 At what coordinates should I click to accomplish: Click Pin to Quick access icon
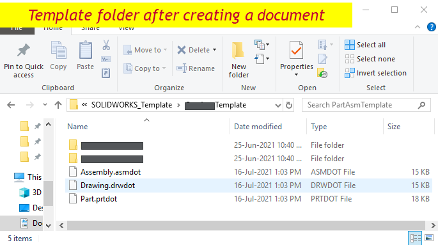click(24, 51)
